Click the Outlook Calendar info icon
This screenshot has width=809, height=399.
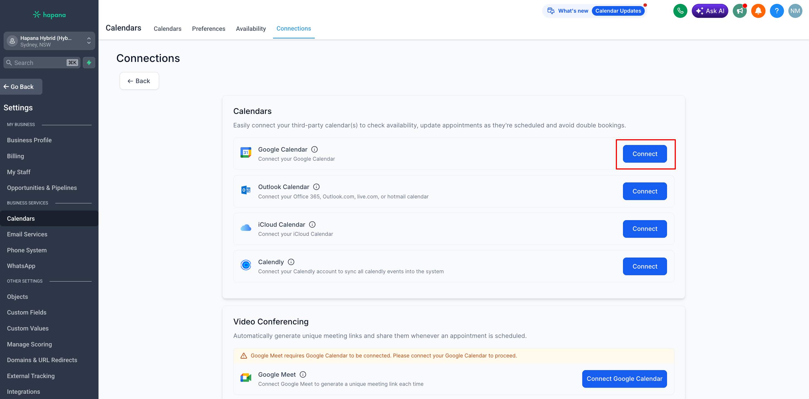click(x=316, y=187)
